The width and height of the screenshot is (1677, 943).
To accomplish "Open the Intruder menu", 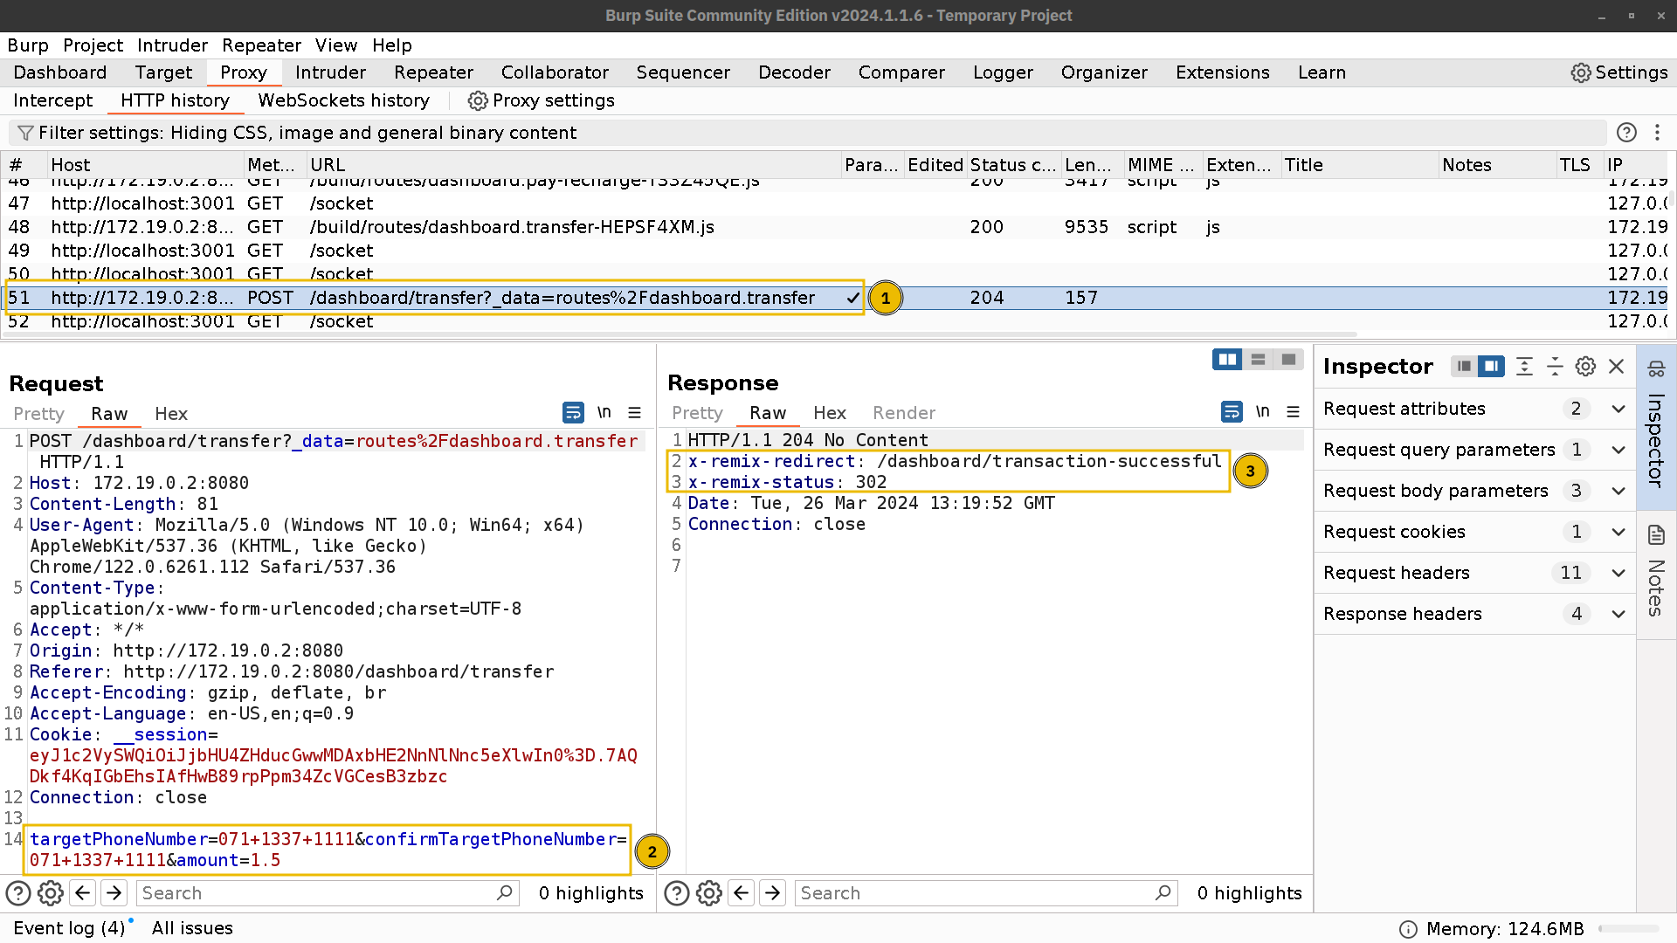I will click(x=172, y=45).
